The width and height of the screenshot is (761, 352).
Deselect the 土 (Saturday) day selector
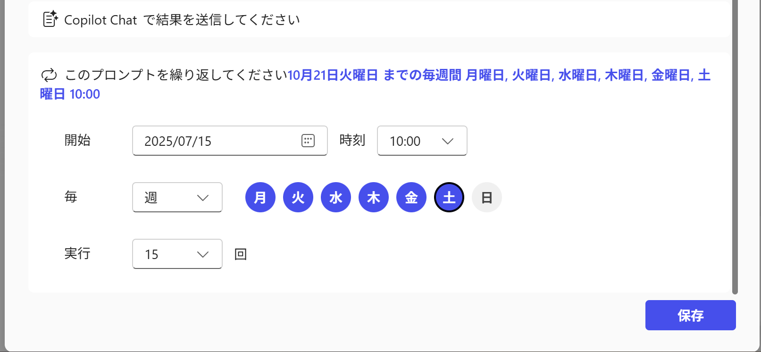click(449, 197)
